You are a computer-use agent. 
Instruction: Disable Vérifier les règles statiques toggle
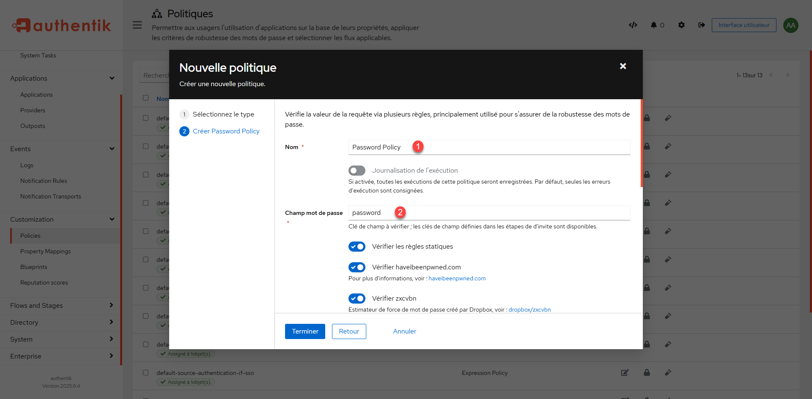point(357,247)
